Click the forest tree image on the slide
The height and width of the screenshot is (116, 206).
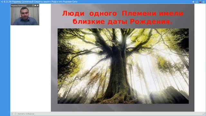click(123, 66)
